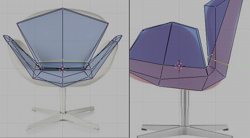The height and width of the screenshot is (138, 250).
Task: Select the topmost vertex of the armrest in side view
Action: (172, 22)
